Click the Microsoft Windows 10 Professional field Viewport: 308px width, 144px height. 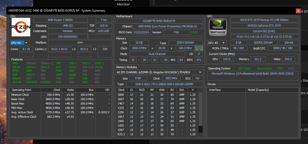pyautogui.click(x=253, y=76)
